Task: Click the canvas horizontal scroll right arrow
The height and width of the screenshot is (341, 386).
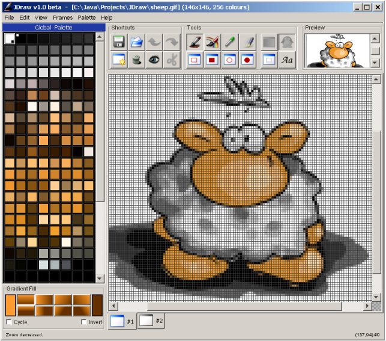Action: pyautogui.click(x=367, y=306)
